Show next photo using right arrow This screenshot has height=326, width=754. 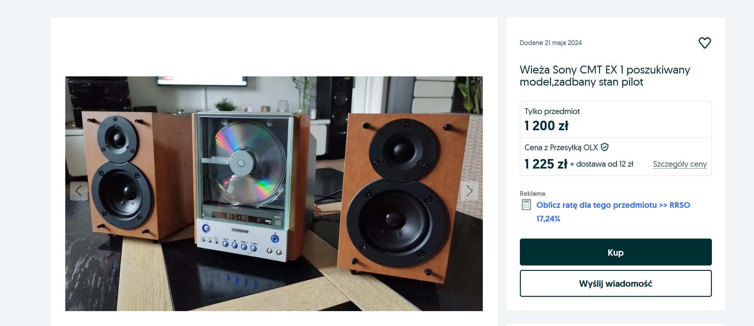coord(469,191)
